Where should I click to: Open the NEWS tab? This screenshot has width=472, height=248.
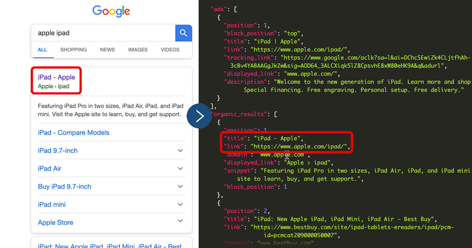tap(107, 49)
